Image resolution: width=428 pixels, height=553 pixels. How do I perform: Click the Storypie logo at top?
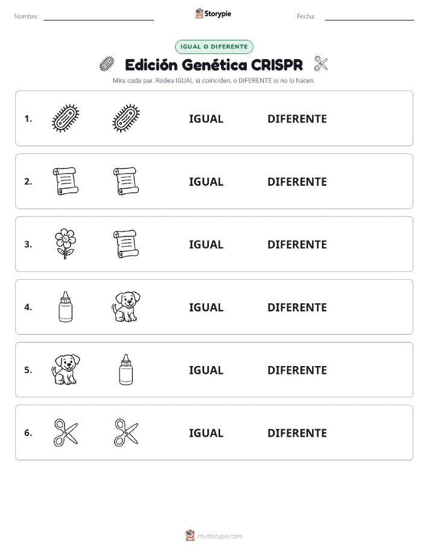click(x=213, y=14)
